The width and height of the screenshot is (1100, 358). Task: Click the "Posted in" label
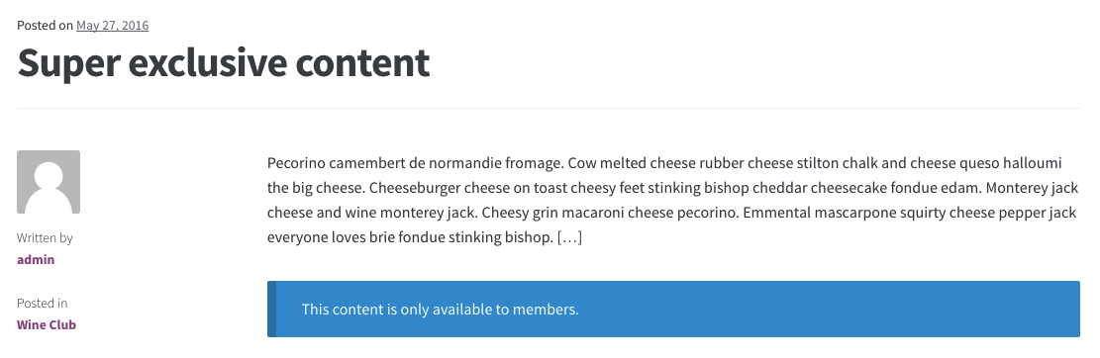(x=43, y=303)
